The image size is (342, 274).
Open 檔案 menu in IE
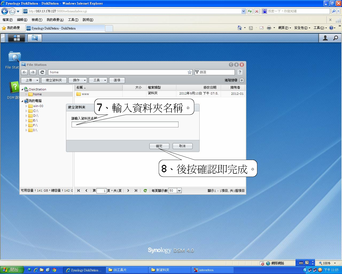pos(7,20)
